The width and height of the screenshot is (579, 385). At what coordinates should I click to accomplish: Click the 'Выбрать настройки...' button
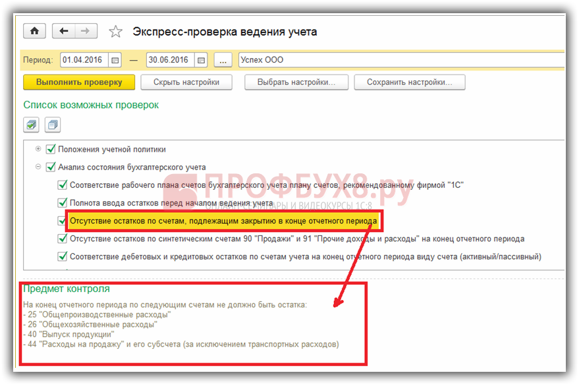(296, 82)
